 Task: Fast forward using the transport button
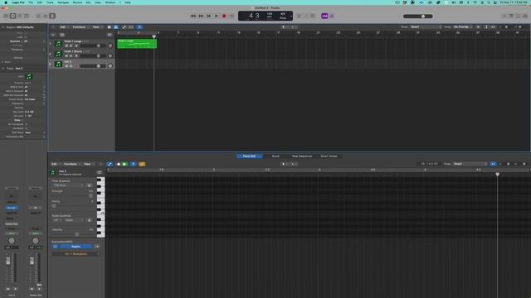[x=201, y=16]
